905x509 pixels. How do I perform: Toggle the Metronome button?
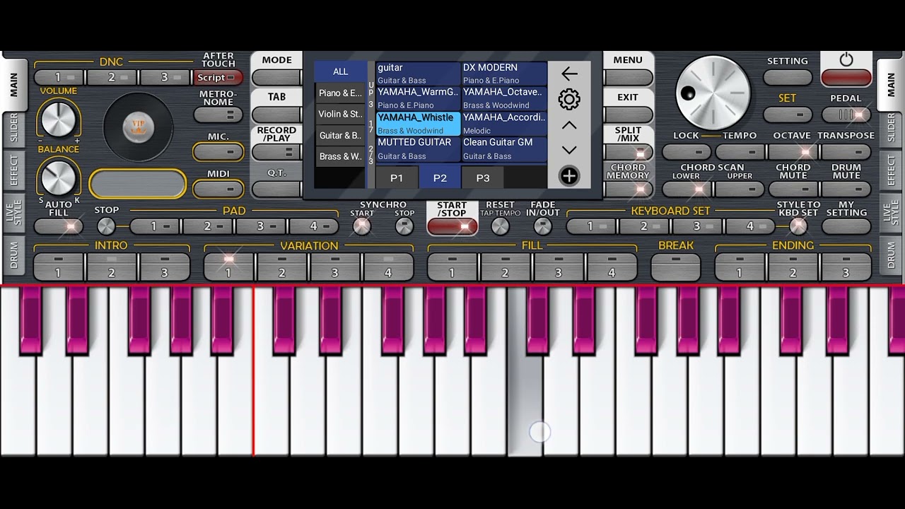pyautogui.click(x=218, y=115)
